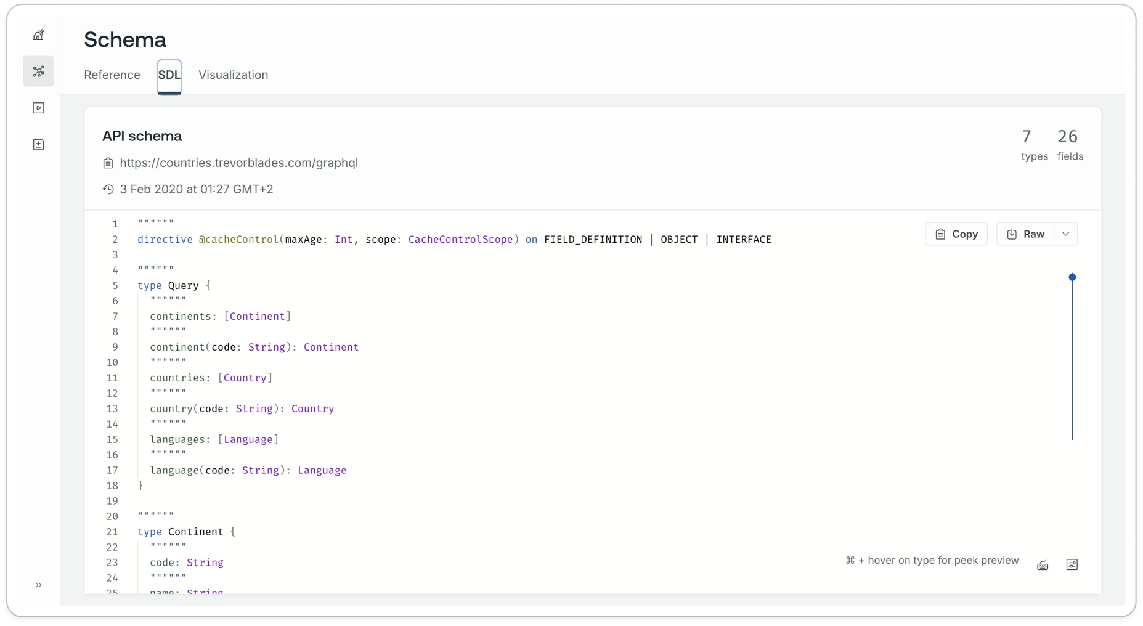Switch to the Reference tab
Image resolution: width=1143 pixels, height=626 pixels.
coord(112,75)
